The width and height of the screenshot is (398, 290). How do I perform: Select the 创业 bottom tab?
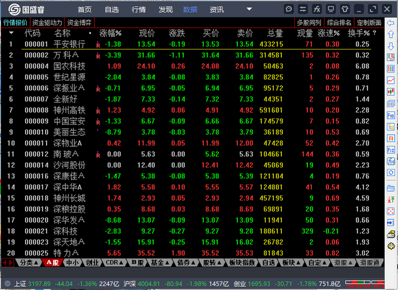[92, 262]
